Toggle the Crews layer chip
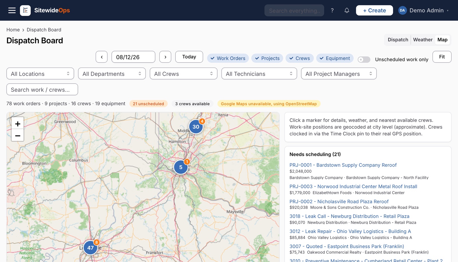 click(299, 58)
